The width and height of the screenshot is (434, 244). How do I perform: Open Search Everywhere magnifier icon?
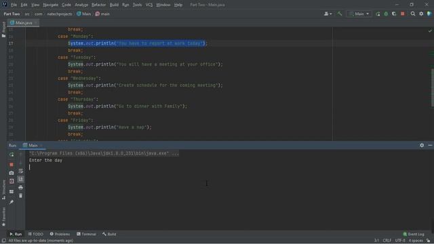tap(413, 14)
